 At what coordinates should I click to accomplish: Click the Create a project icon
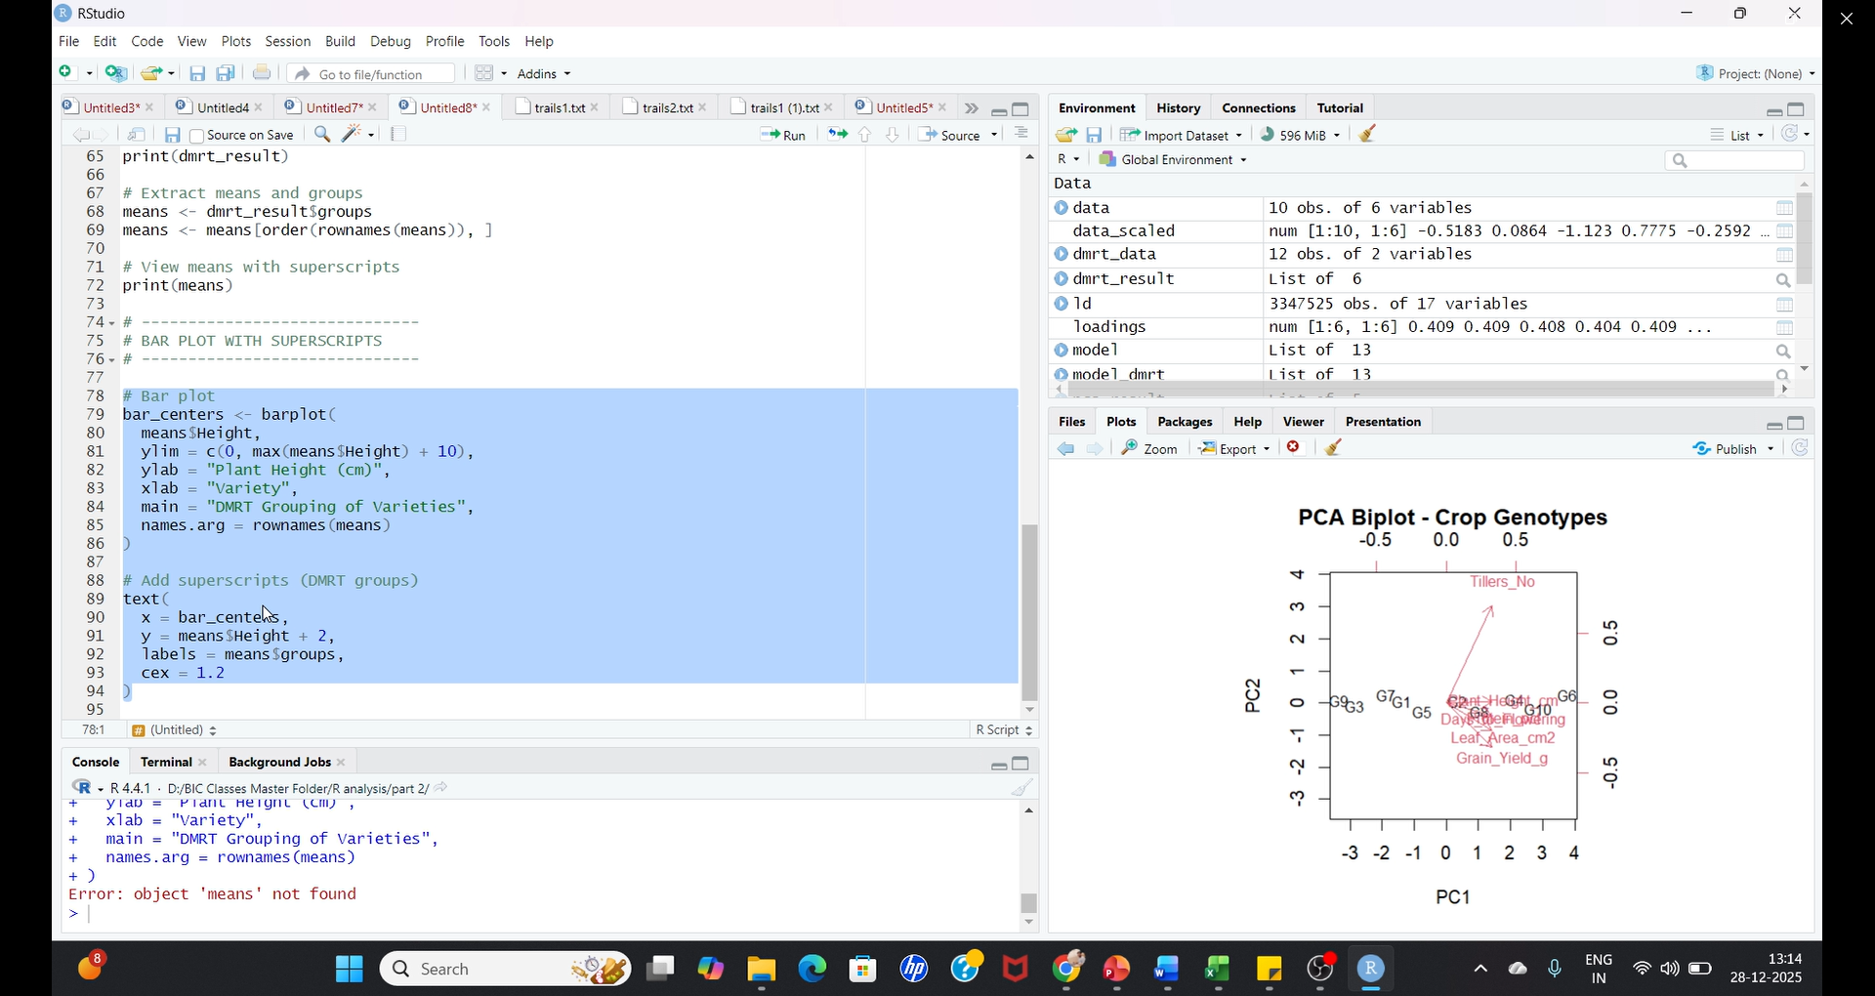click(116, 73)
